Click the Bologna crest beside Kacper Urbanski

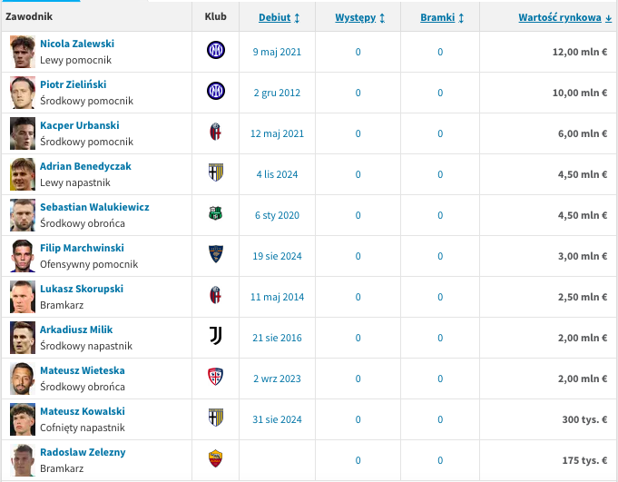(216, 132)
